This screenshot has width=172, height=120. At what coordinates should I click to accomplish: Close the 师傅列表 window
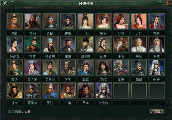[168, 3]
